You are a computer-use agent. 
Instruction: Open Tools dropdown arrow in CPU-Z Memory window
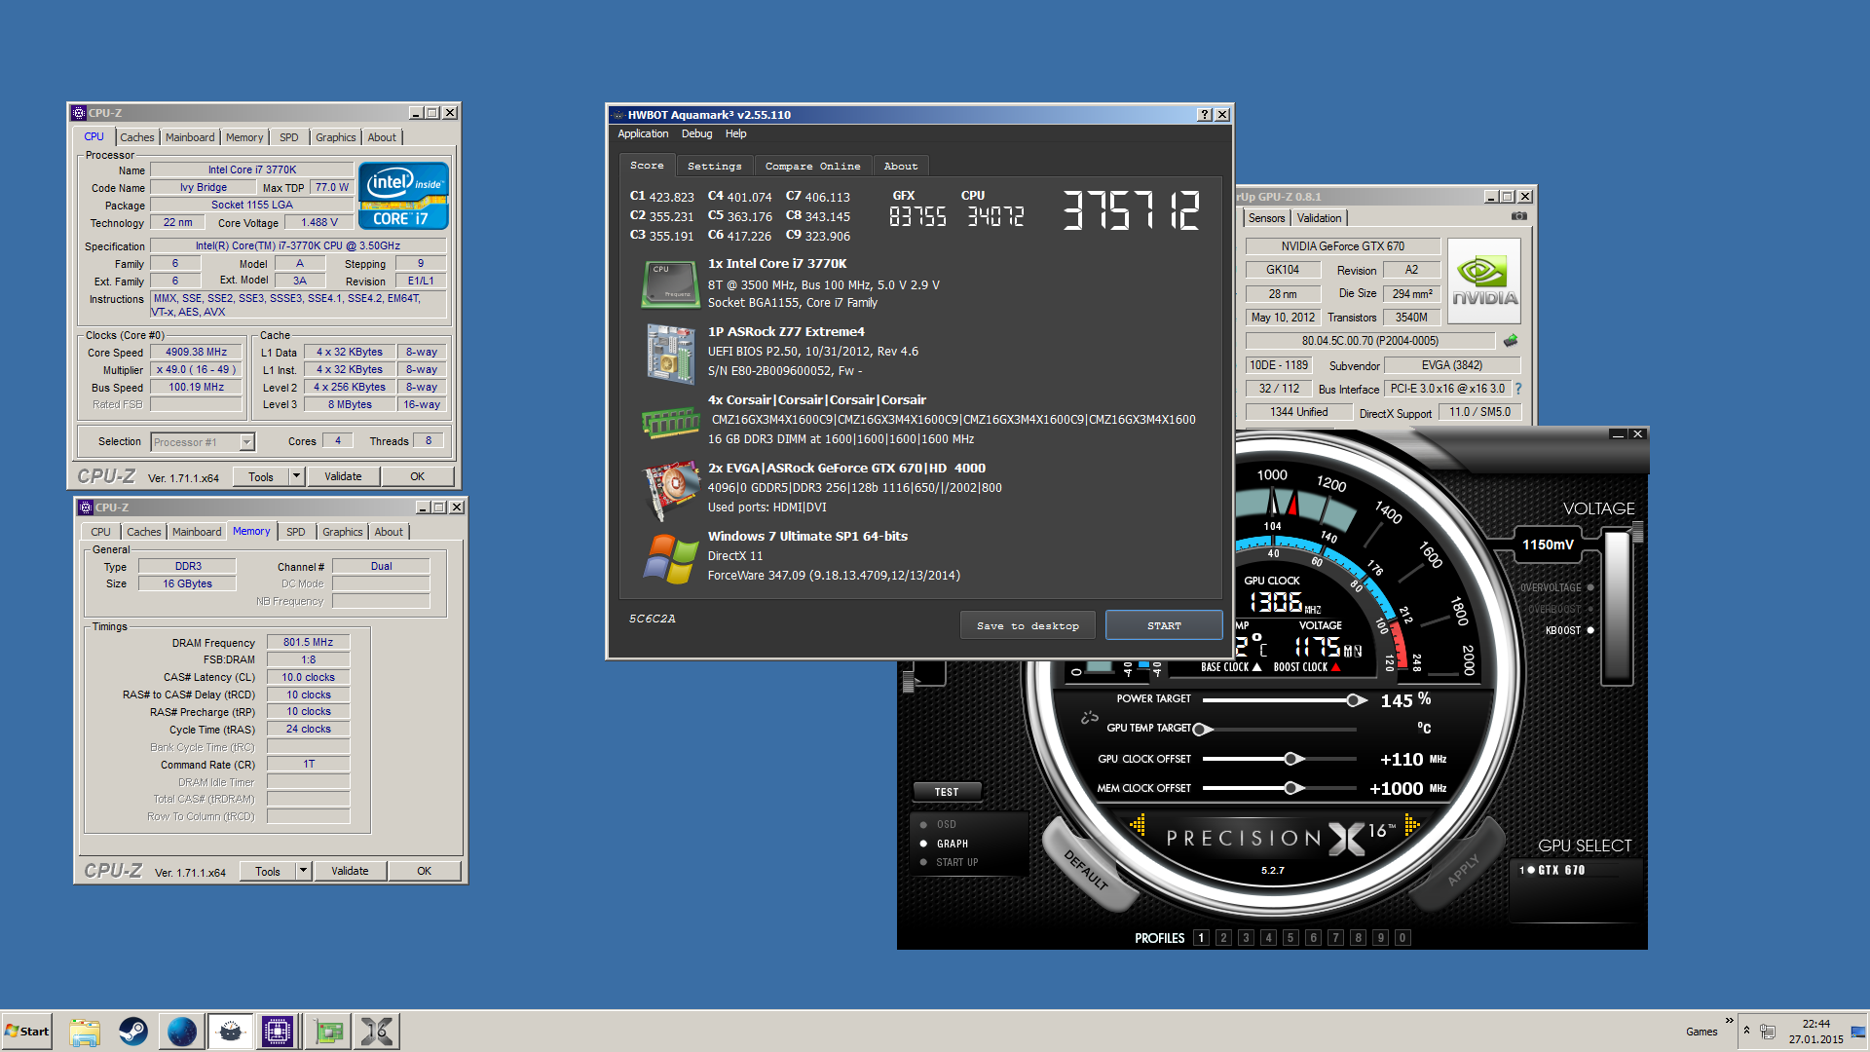coord(304,872)
